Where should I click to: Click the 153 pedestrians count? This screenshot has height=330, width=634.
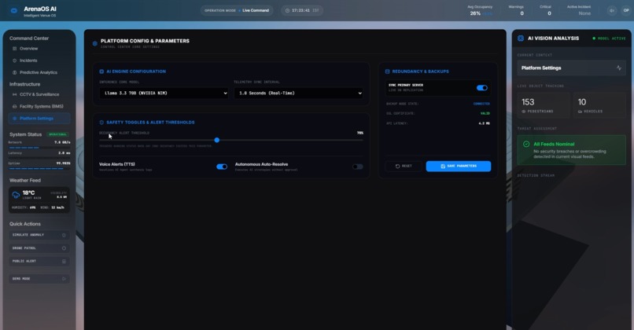[528, 102]
